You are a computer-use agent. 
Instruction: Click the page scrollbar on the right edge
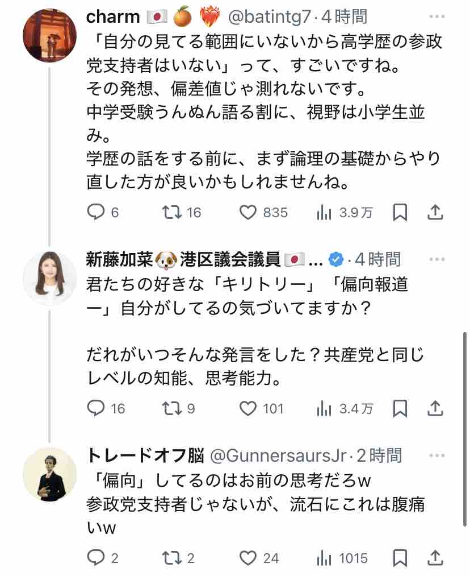[x=465, y=398]
